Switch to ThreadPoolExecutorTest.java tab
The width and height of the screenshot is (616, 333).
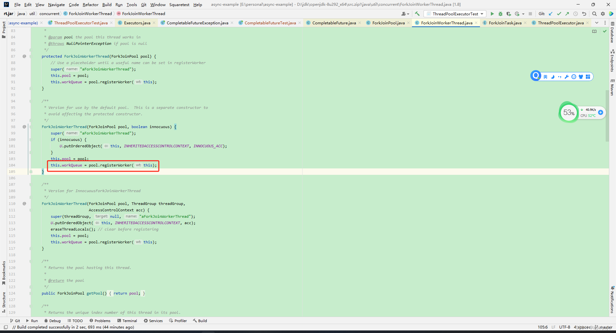click(x=81, y=23)
